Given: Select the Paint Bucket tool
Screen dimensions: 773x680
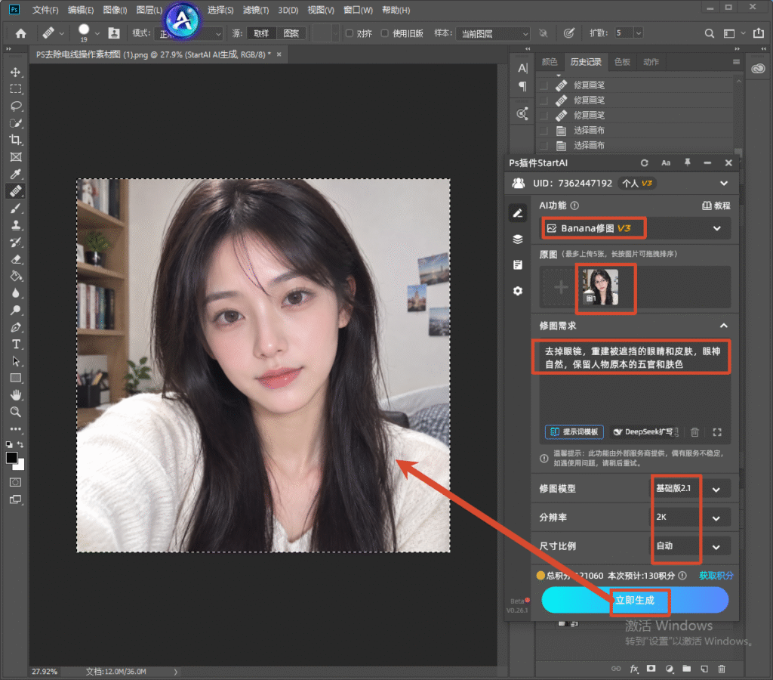Looking at the screenshot, I should click(x=16, y=277).
